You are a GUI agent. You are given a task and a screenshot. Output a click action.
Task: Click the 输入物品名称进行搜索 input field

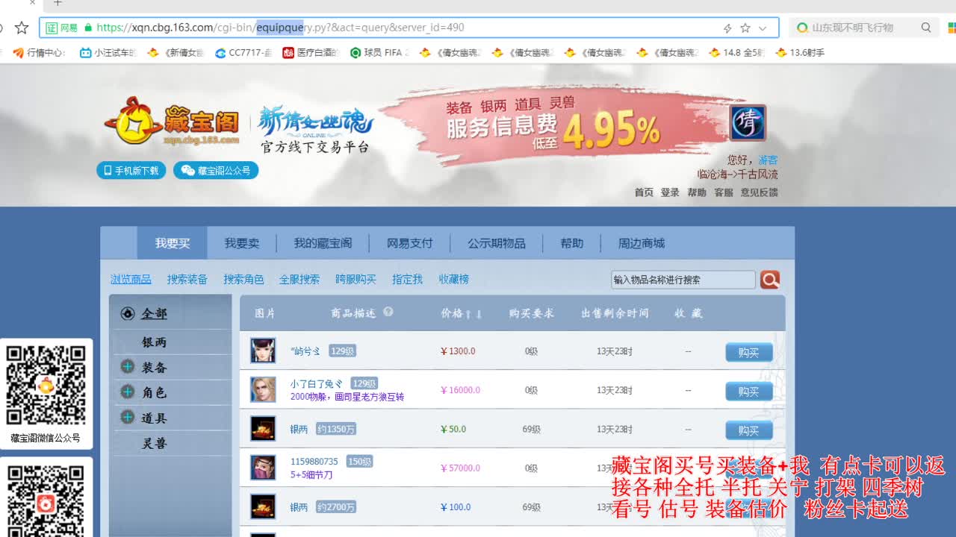coord(685,279)
